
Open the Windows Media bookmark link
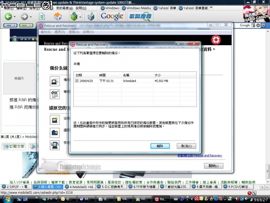click(136, 8)
